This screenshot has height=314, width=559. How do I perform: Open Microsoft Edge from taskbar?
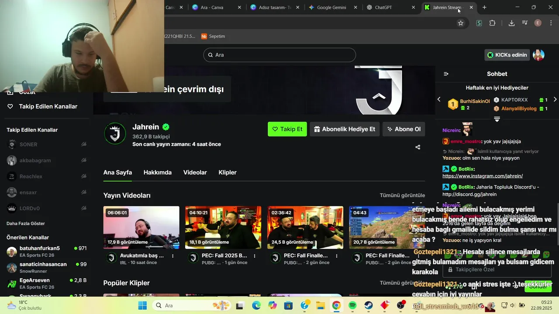click(x=256, y=305)
